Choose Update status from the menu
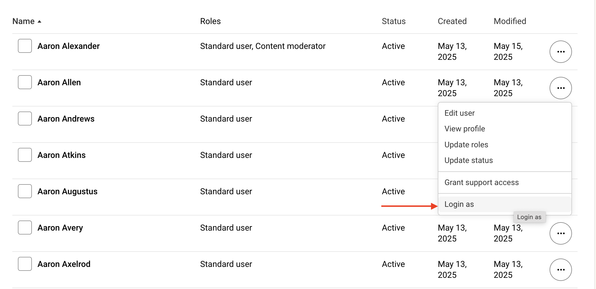This screenshot has height=289, width=596. coord(469,160)
